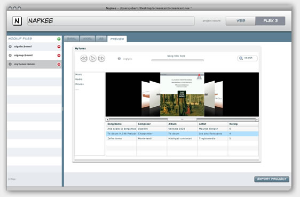Viewport: 300px width, 197px height.
Task: Click the Rating column header
Action: pyautogui.click(x=243, y=124)
